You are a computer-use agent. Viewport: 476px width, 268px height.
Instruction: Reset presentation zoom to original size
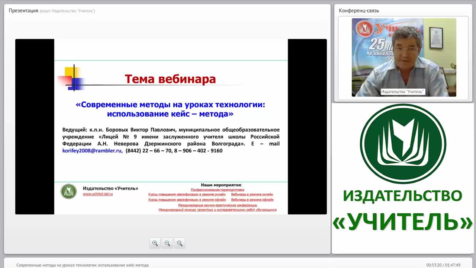tap(180, 243)
